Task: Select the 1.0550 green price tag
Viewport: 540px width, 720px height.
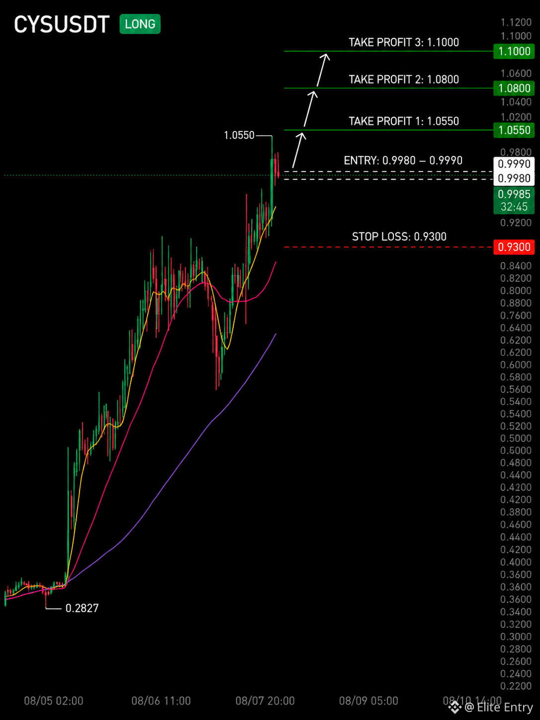Action: pos(514,130)
